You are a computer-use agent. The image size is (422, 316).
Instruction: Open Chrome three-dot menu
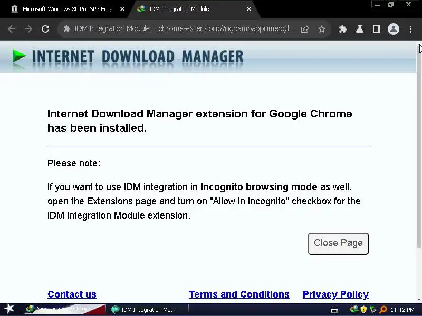point(410,29)
